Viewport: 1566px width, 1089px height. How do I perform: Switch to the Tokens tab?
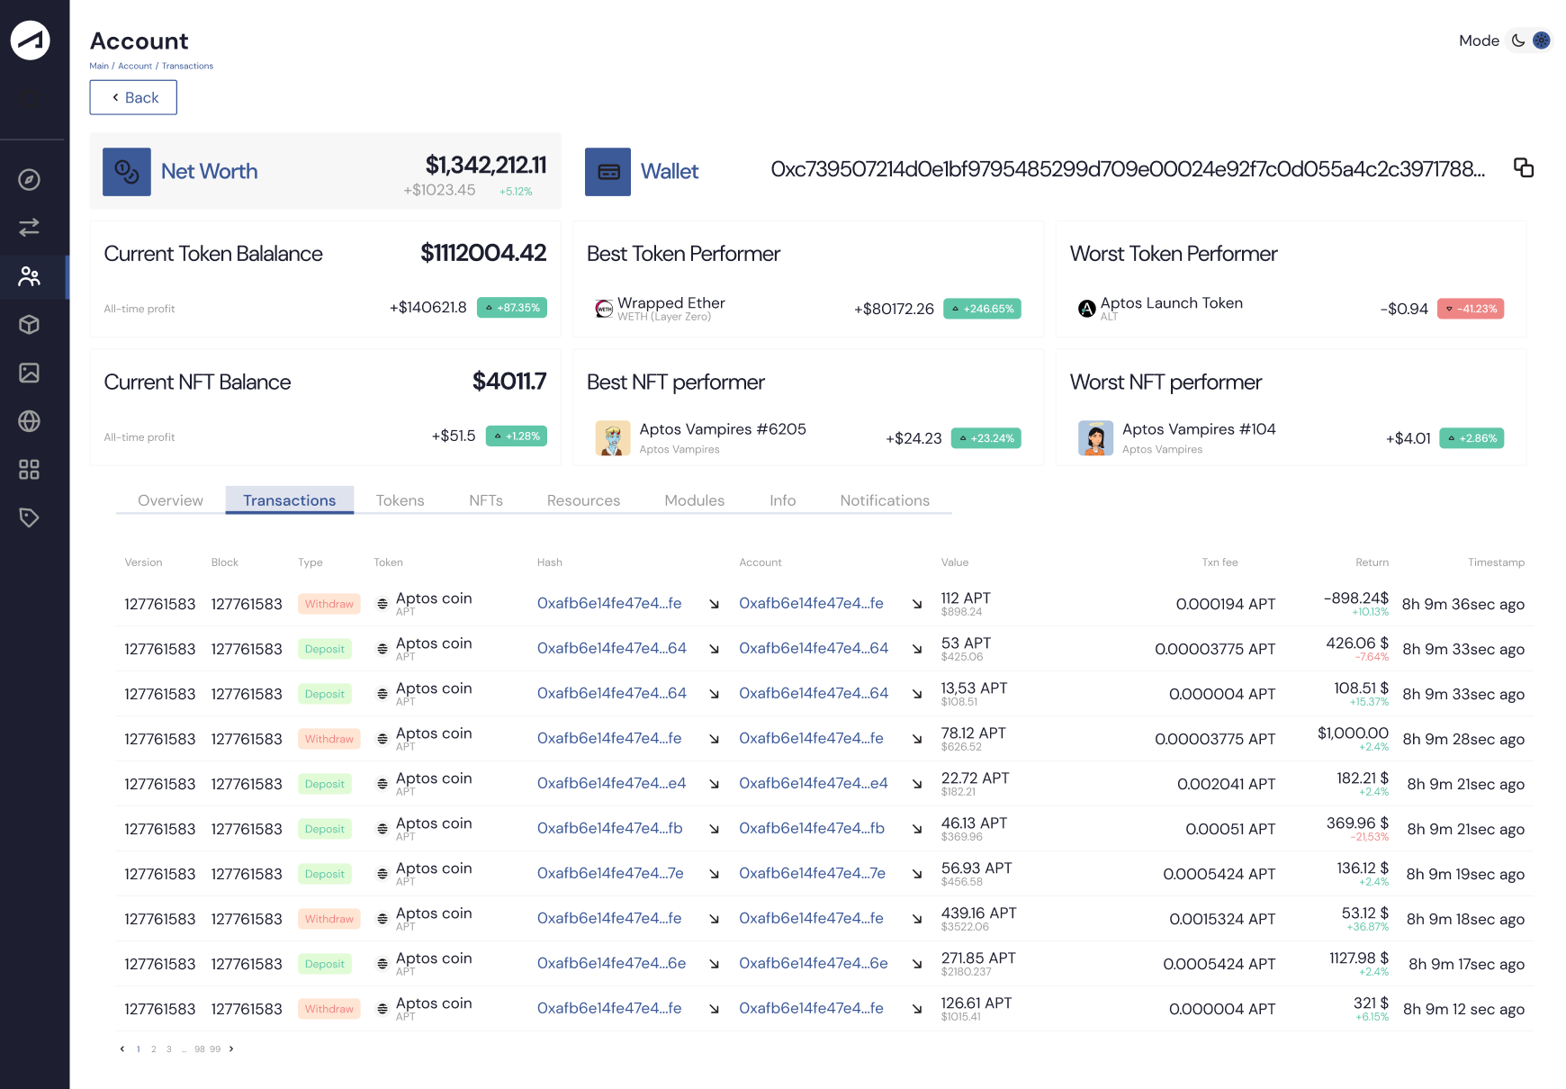pos(400,500)
